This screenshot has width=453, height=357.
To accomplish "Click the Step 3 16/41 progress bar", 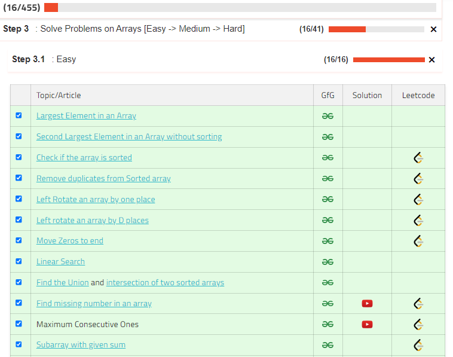I will pyautogui.click(x=377, y=29).
